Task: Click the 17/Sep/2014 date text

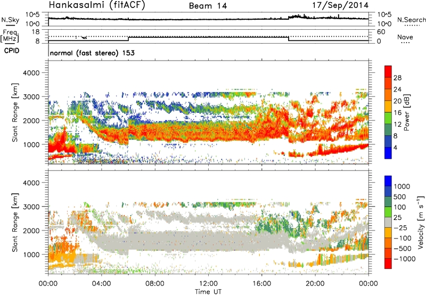Action: point(340,5)
